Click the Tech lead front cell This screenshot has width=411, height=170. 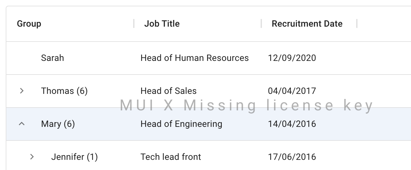[171, 157]
